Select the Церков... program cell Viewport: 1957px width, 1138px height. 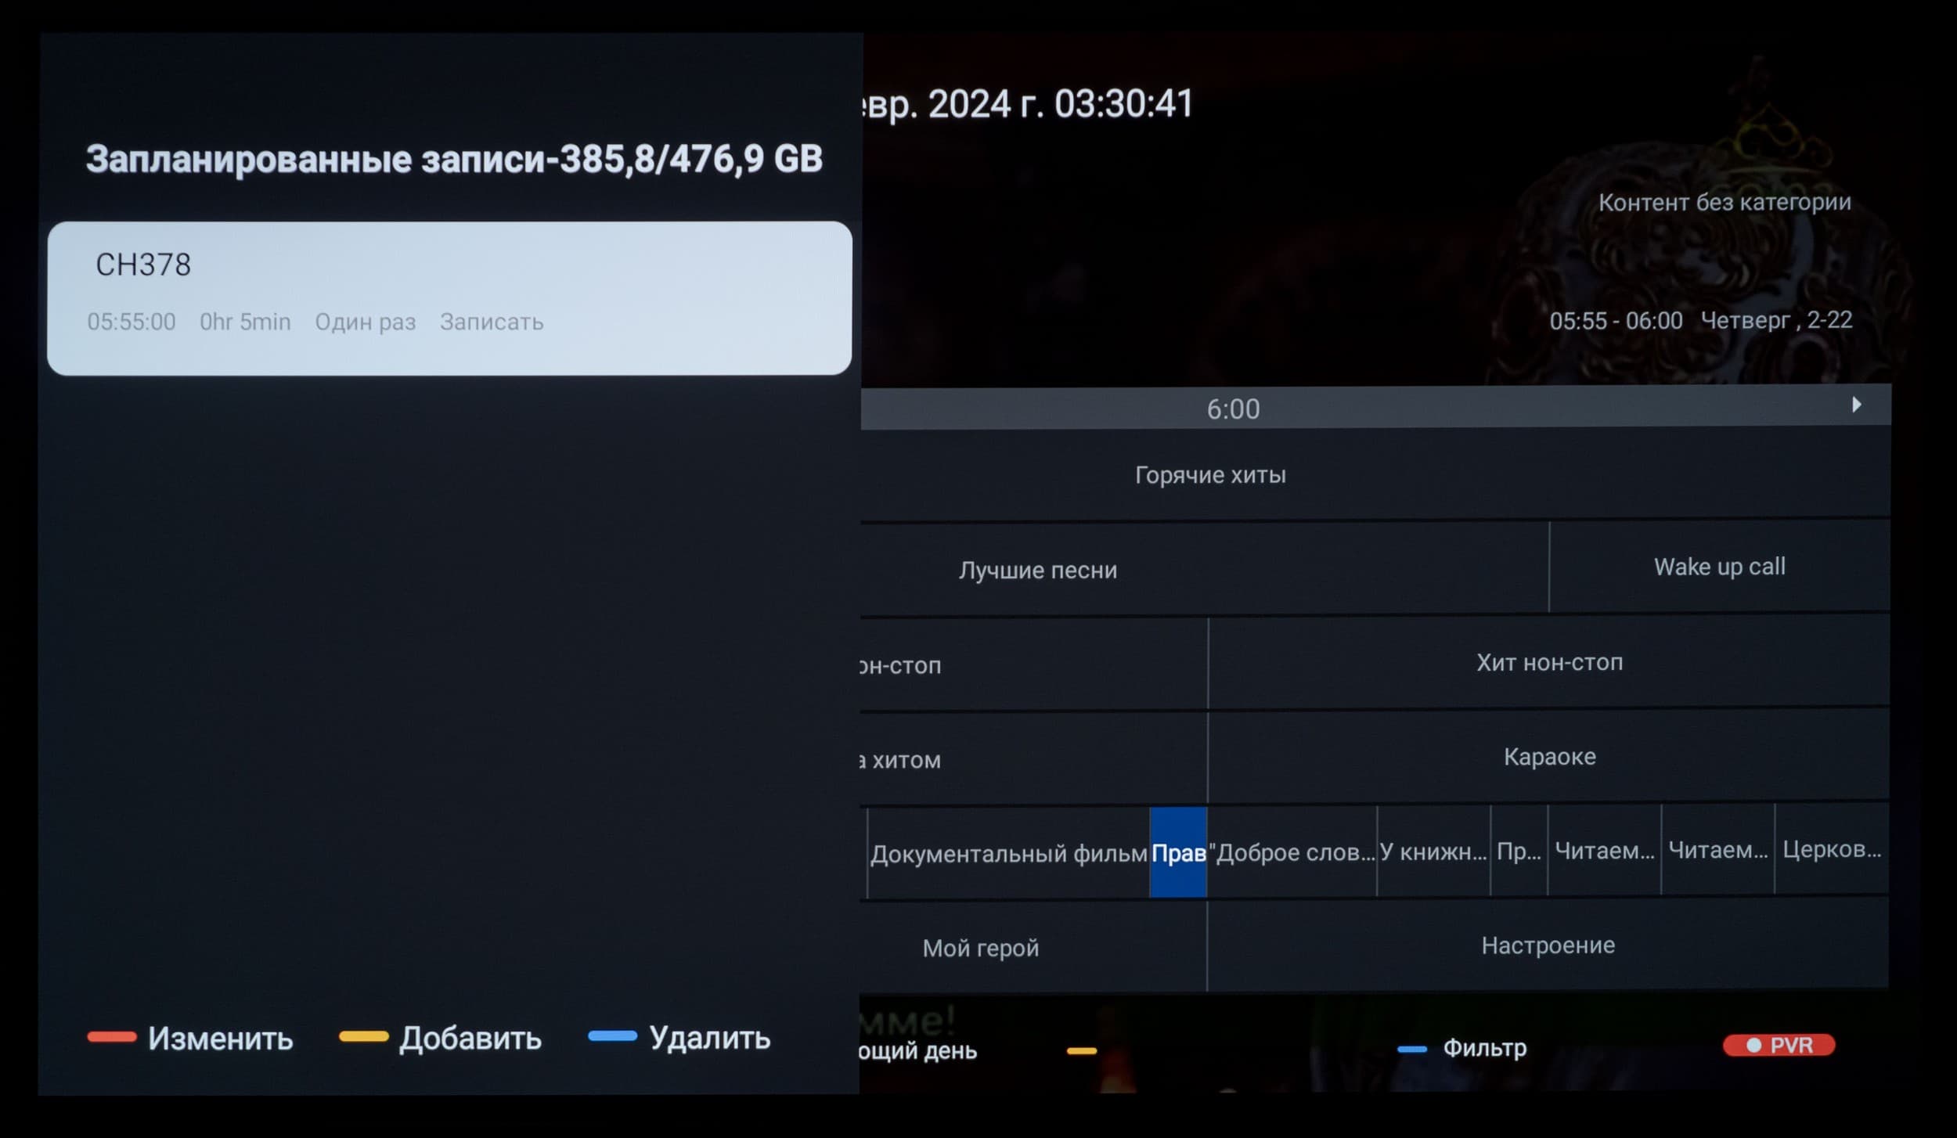[x=1831, y=849]
